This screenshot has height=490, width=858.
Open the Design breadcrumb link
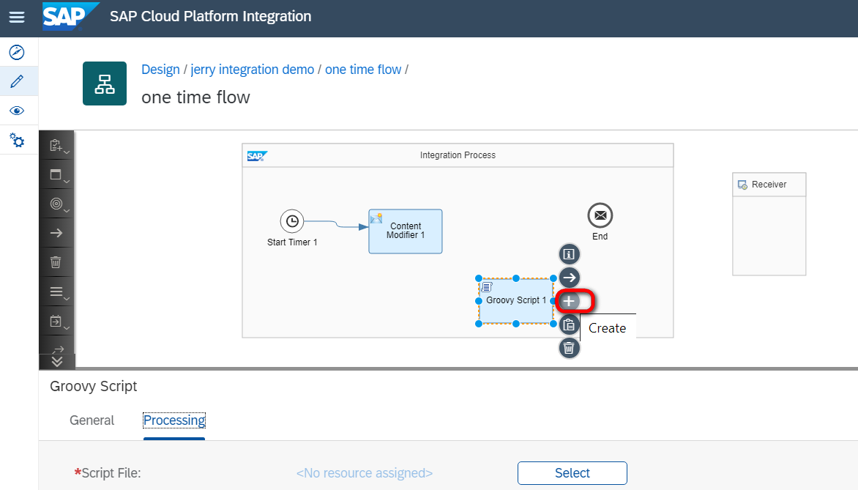[160, 70]
